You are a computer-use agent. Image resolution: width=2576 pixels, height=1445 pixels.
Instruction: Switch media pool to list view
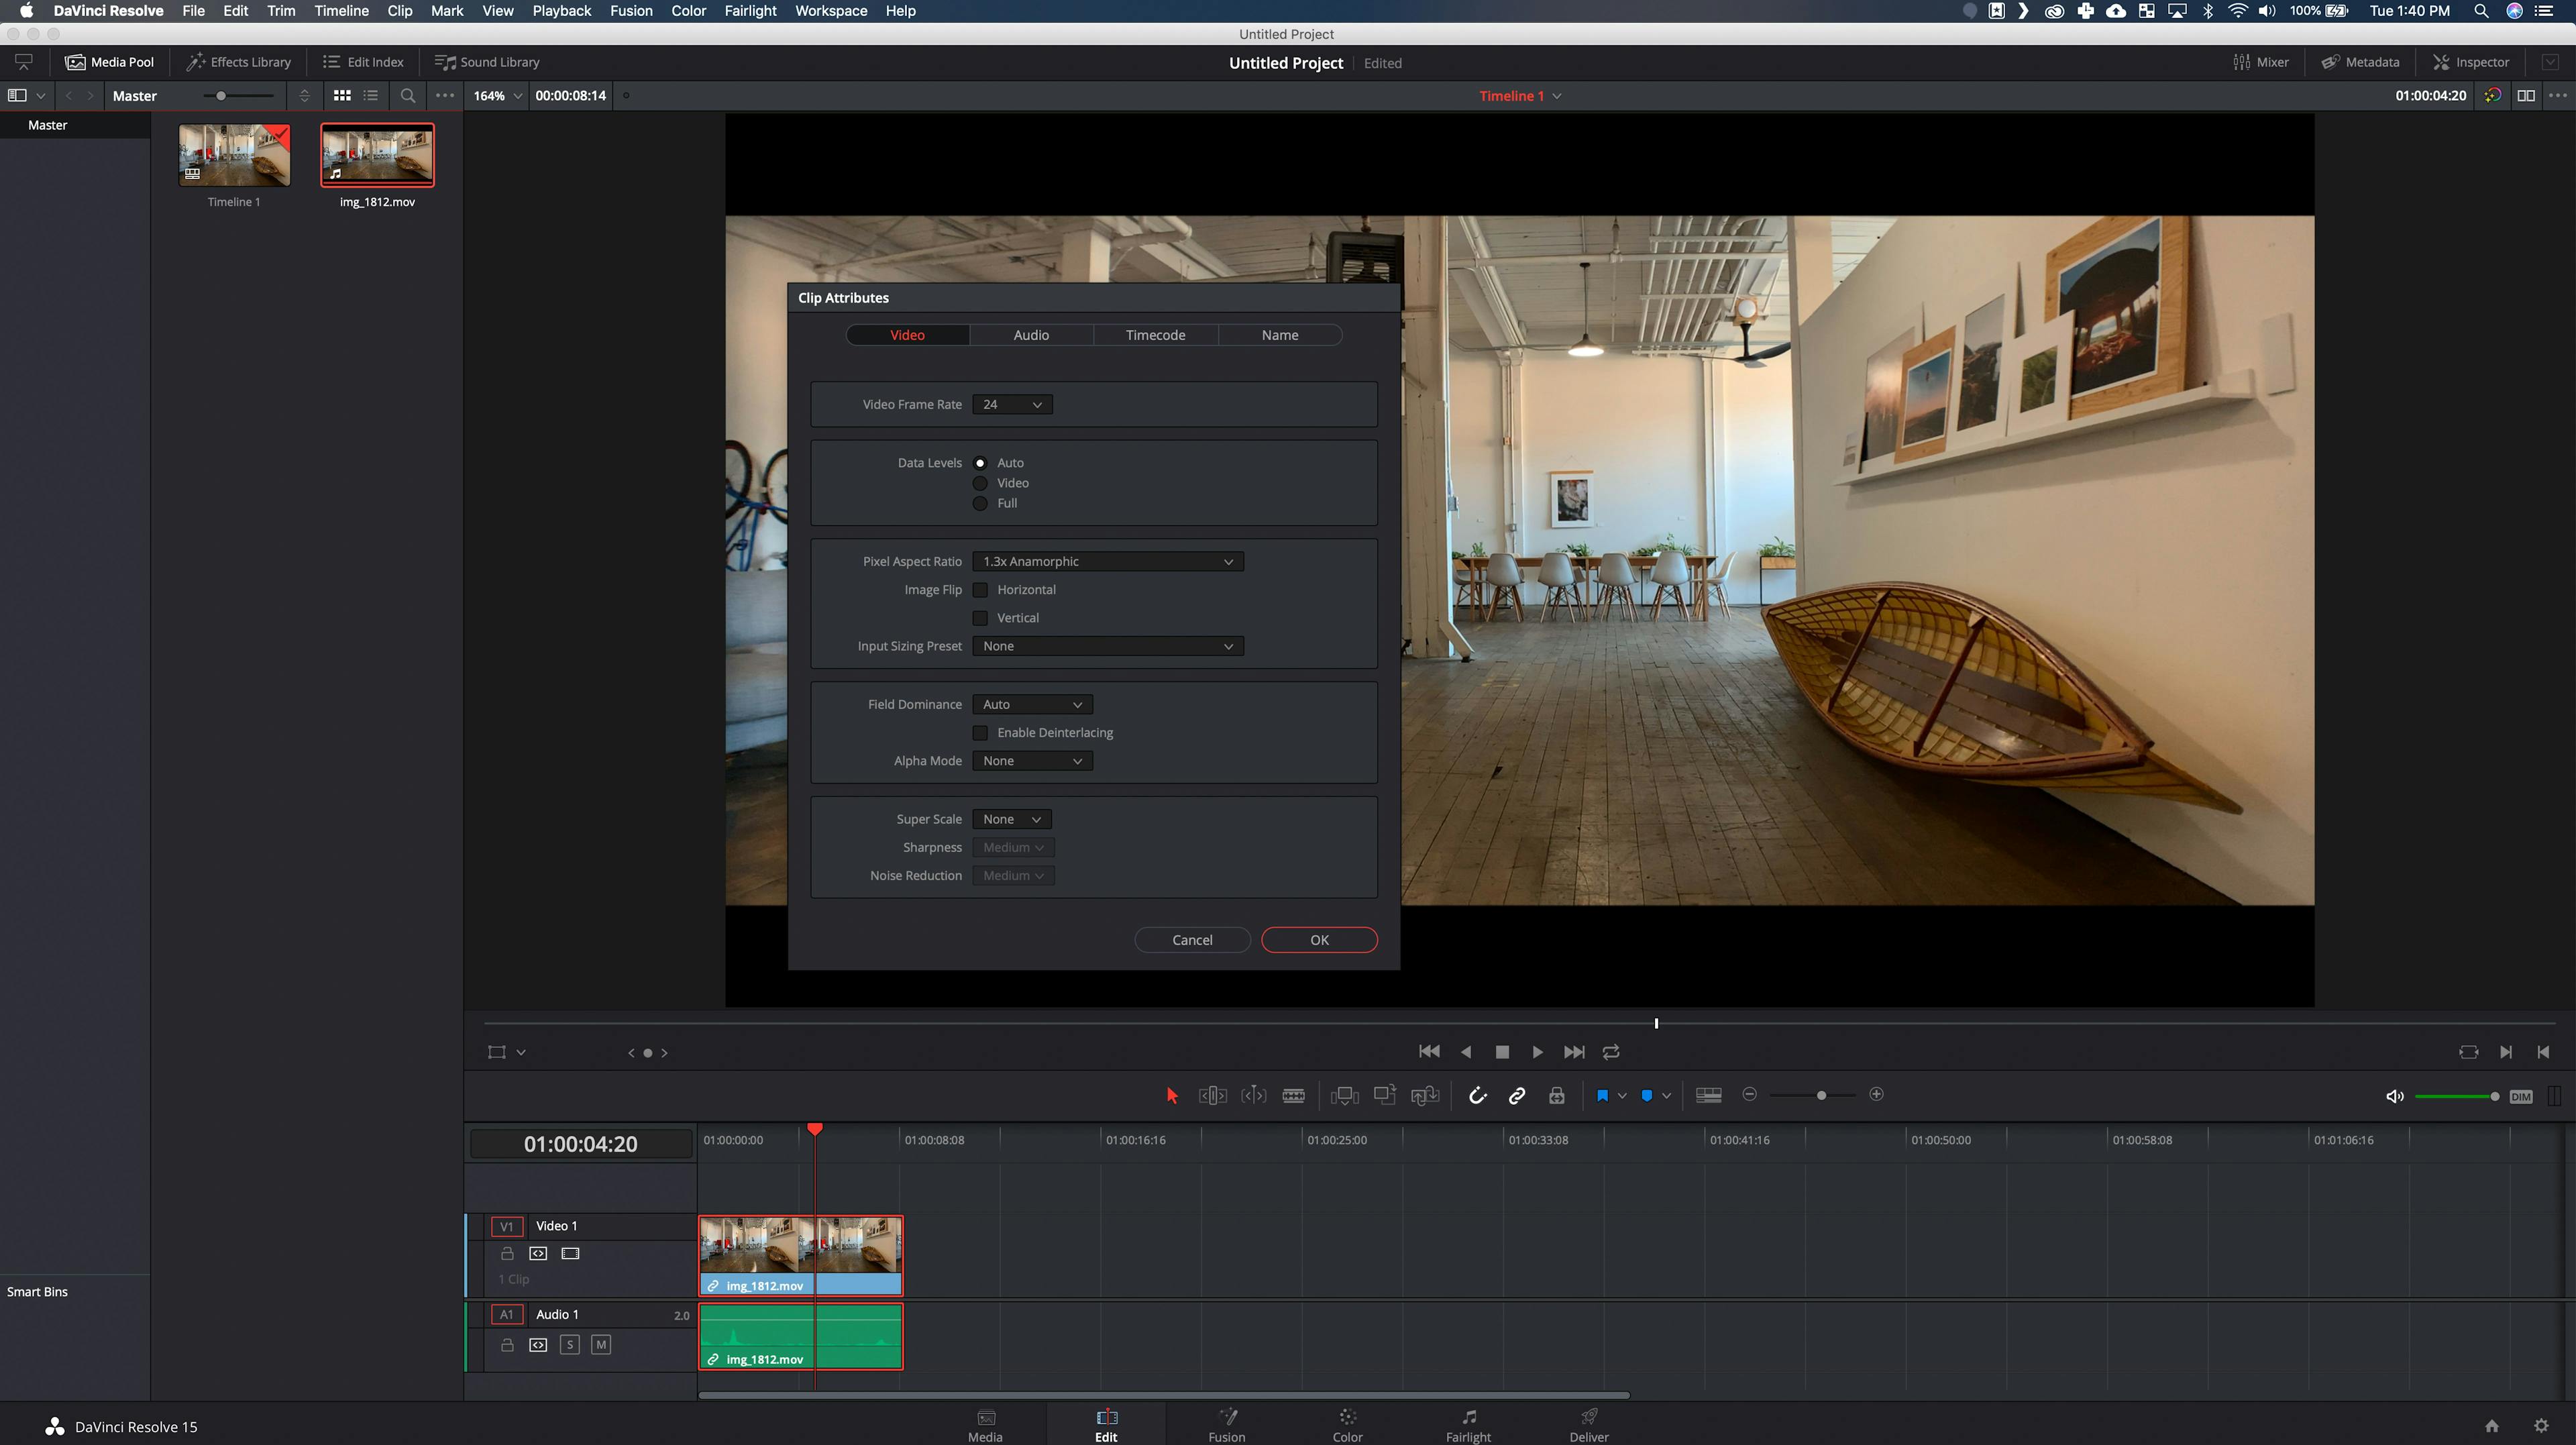[x=371, y=96]
